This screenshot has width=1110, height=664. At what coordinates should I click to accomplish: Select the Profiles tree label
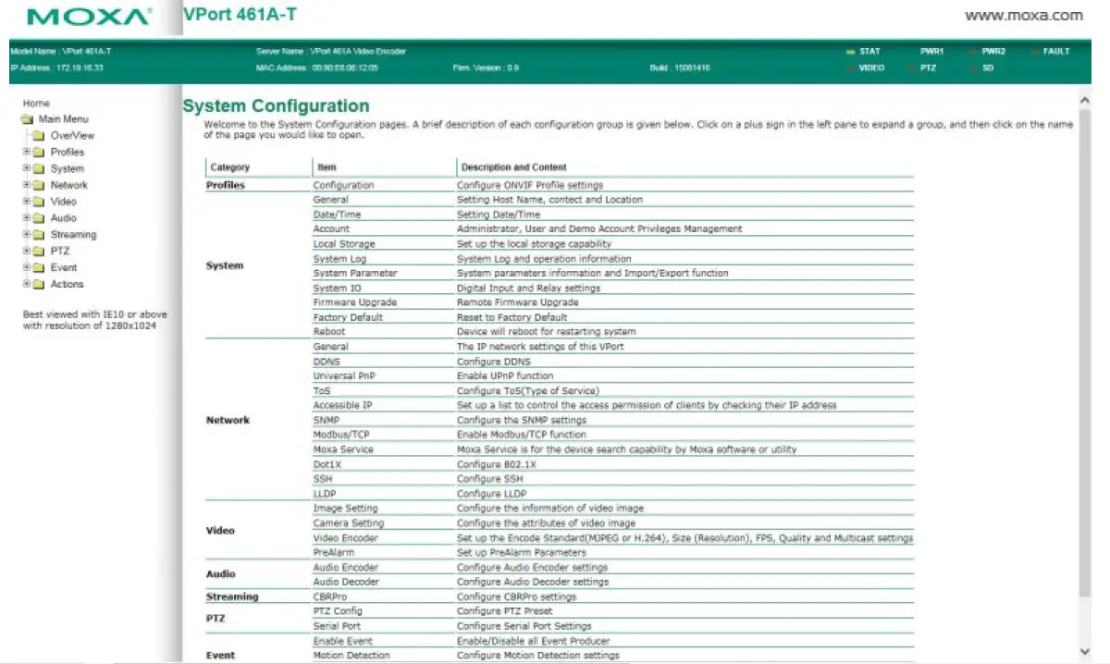(68, 153)
